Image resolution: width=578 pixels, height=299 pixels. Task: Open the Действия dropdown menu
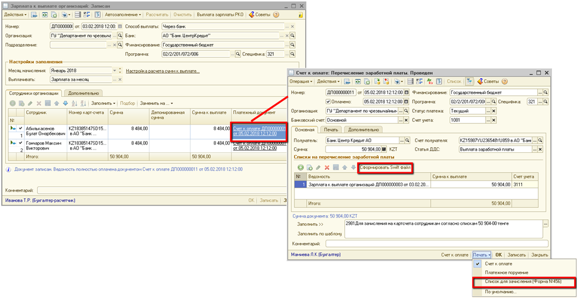tap(15, 14)
